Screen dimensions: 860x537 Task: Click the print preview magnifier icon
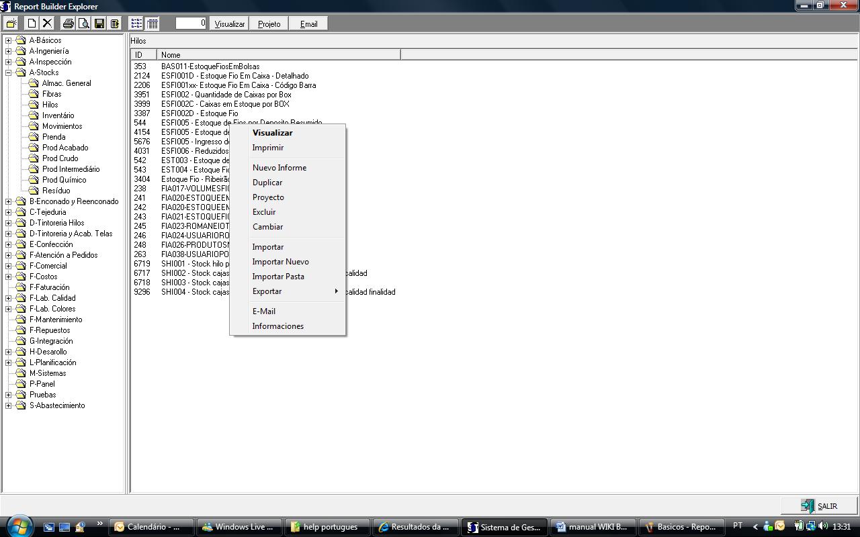pyautogui.click(x=83, y=23)
